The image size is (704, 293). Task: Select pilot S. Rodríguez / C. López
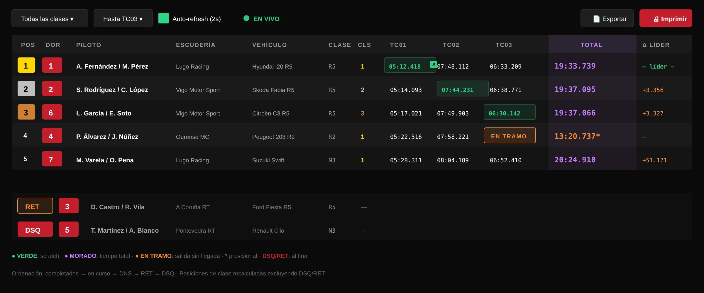coord(112,90)
